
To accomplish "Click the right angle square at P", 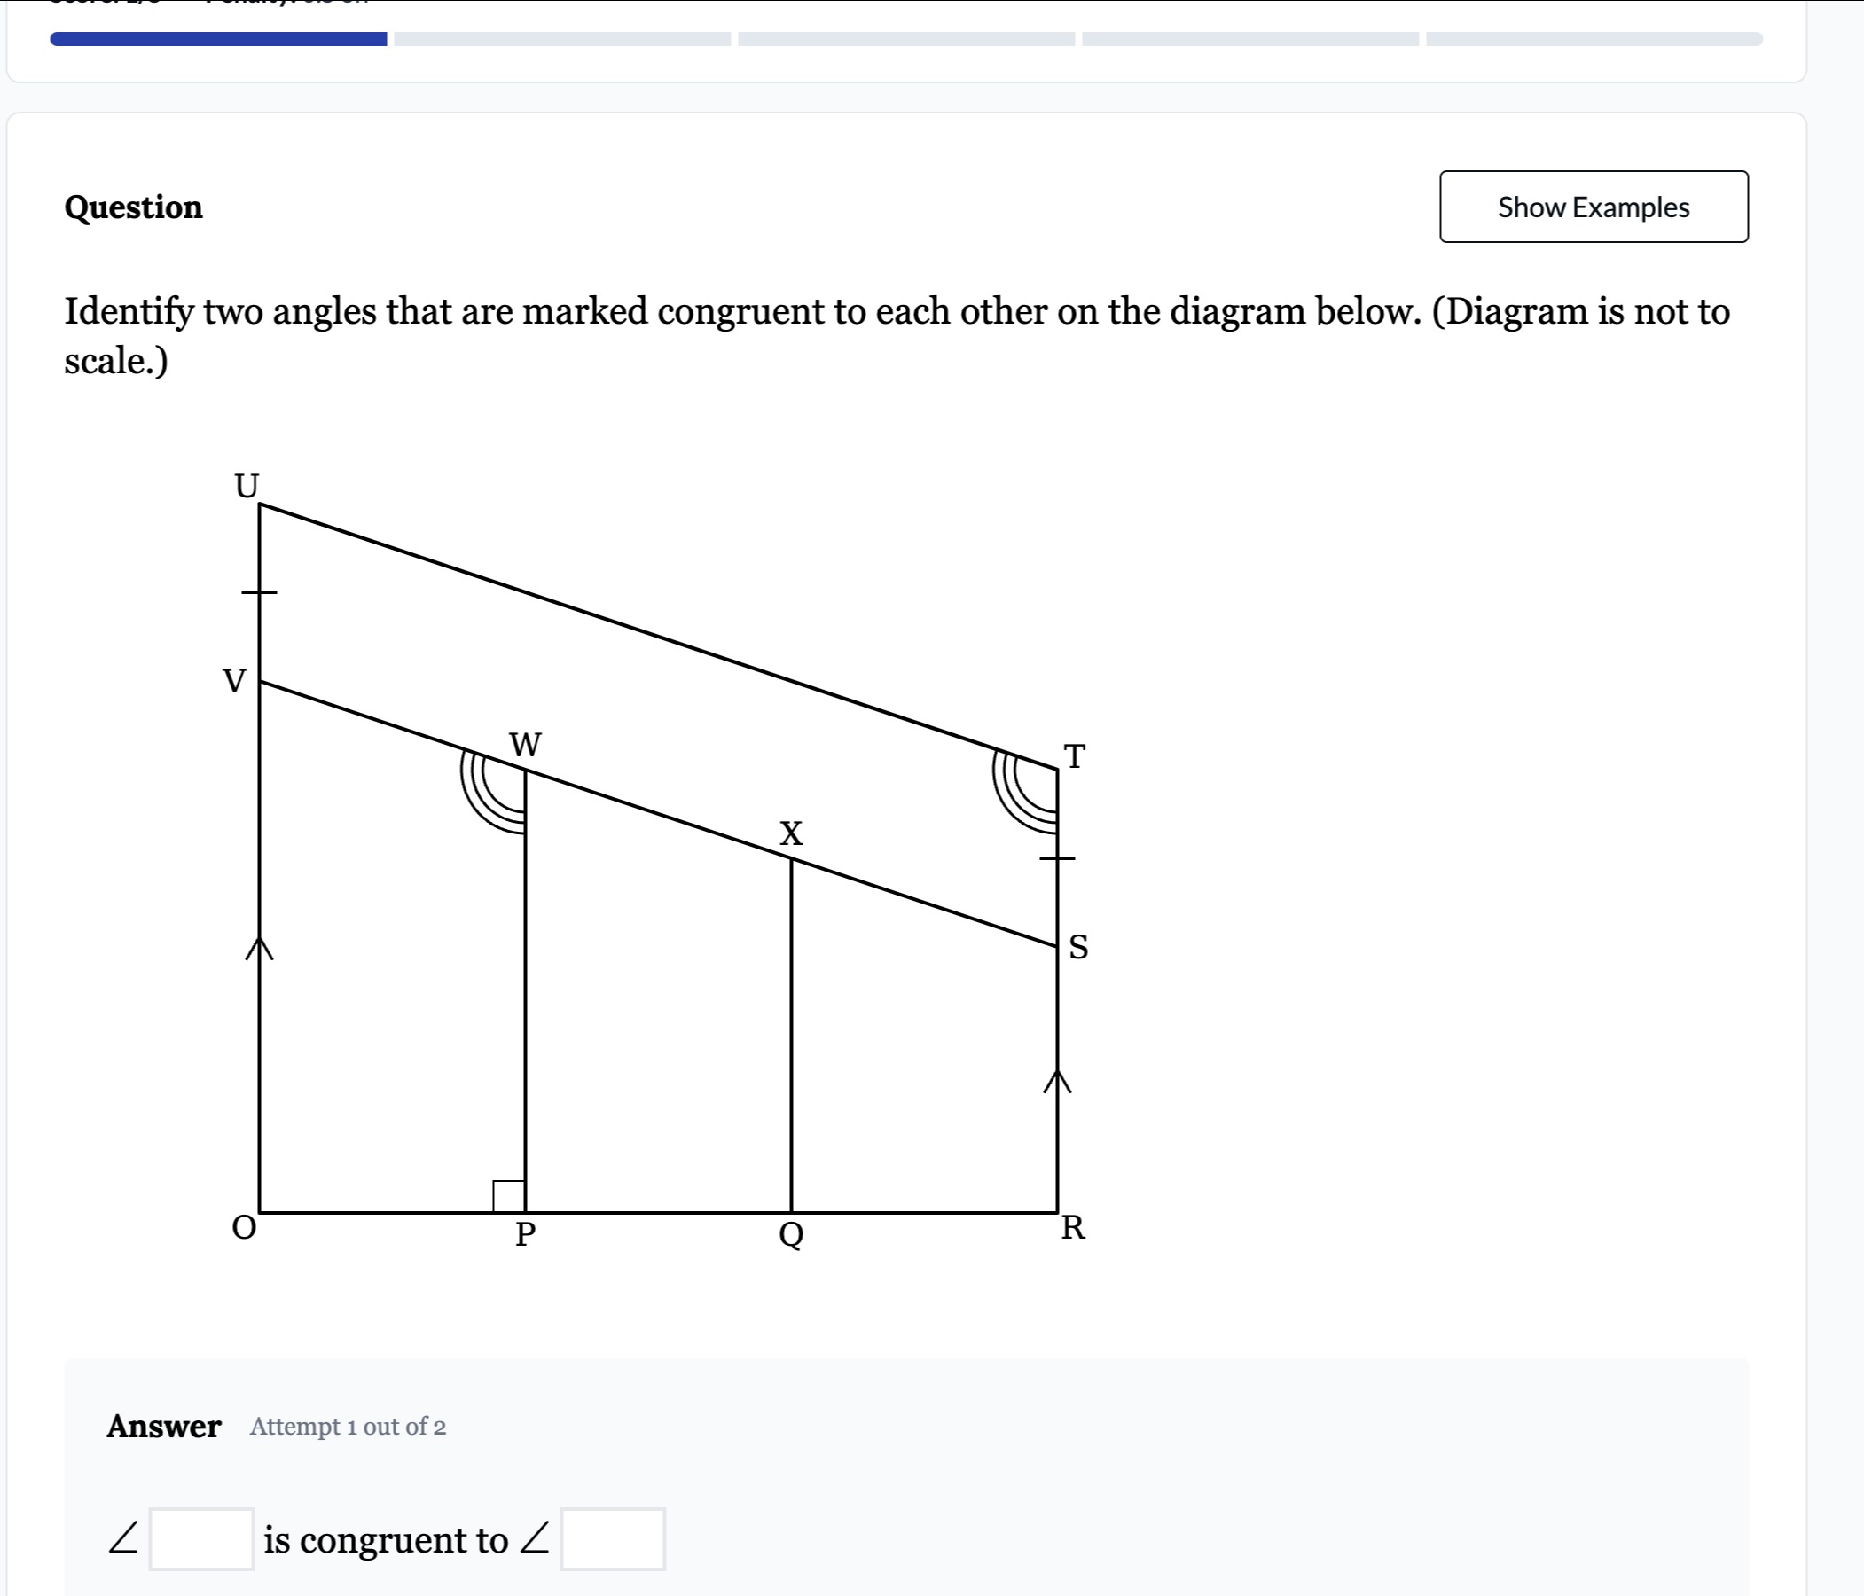I will 508,1195.
